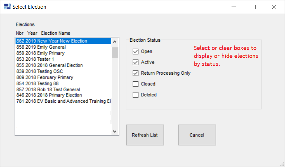Enable the Closed elections checkbox
The image size is (285, 167).
[x=135, y=84]
